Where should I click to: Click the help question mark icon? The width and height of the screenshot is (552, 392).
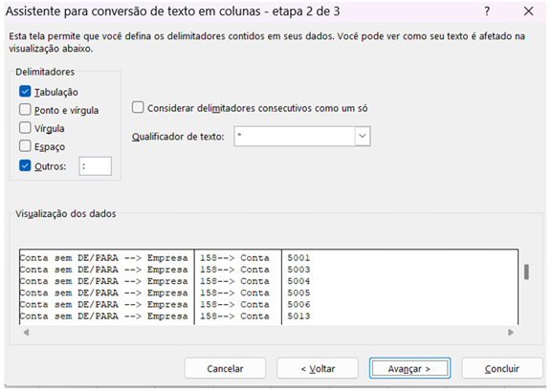[x=487, y=11]
